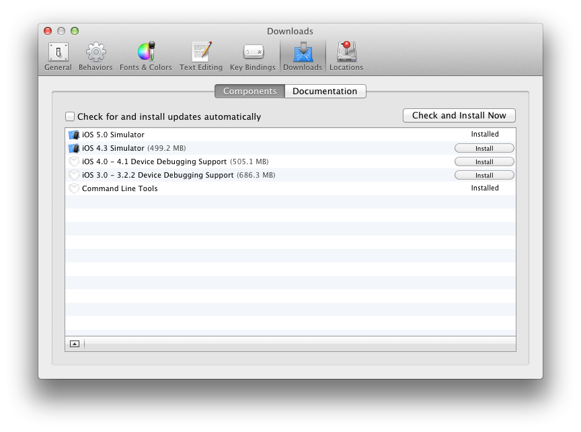581x432 pixels.
Task: Install the iOS 4.3 Simulator
Action: (x=483, y=148)
